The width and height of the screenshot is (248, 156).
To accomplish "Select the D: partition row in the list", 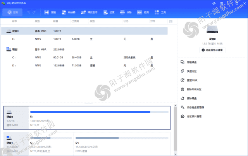I will click(84, 65).
